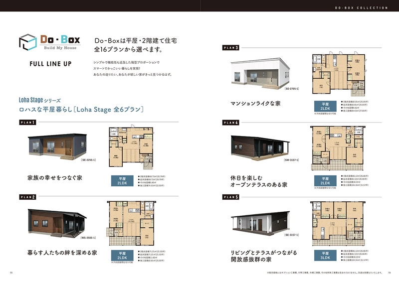Click the PLAN 5 model code [SE-3157-1]
The image size is (399, 282).
(292, 235)
